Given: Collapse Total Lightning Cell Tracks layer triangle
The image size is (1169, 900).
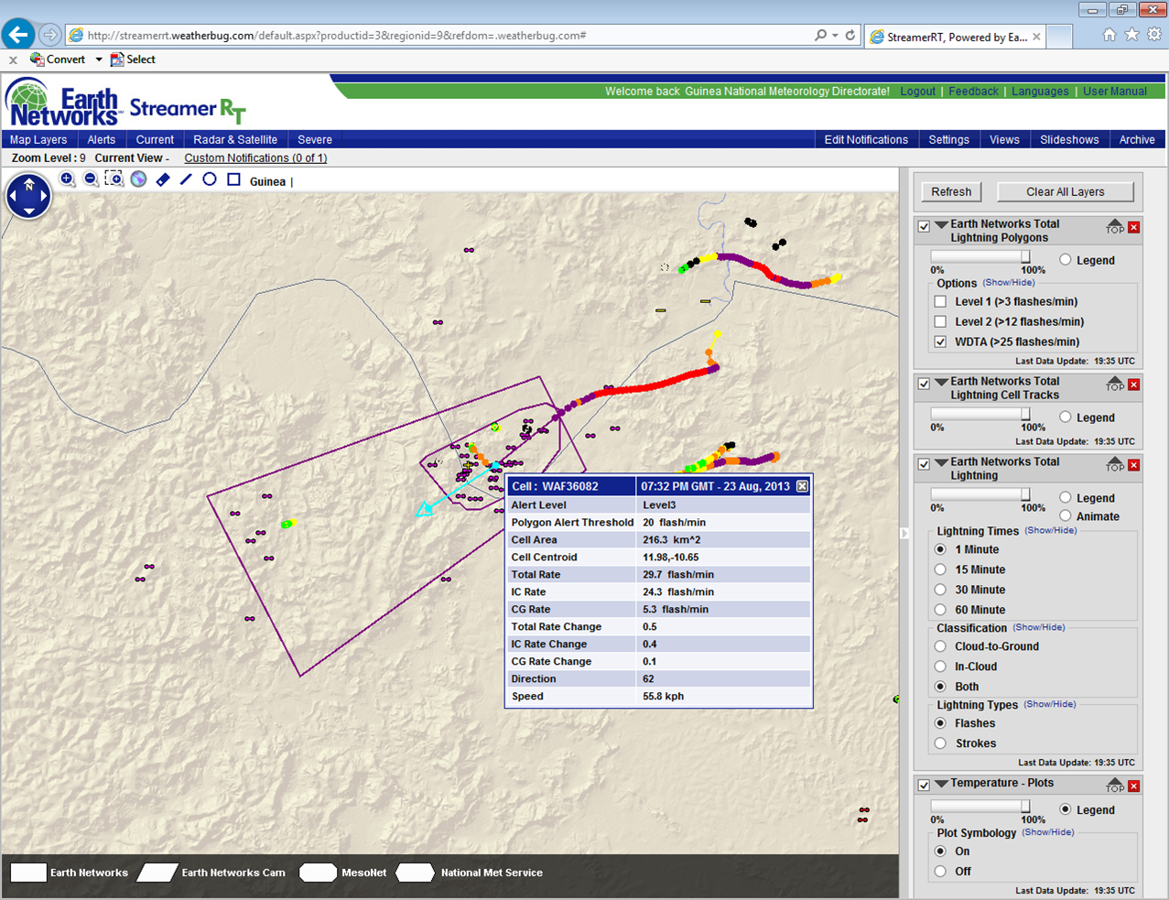Looking at the screenshot, I should [941, 382].
